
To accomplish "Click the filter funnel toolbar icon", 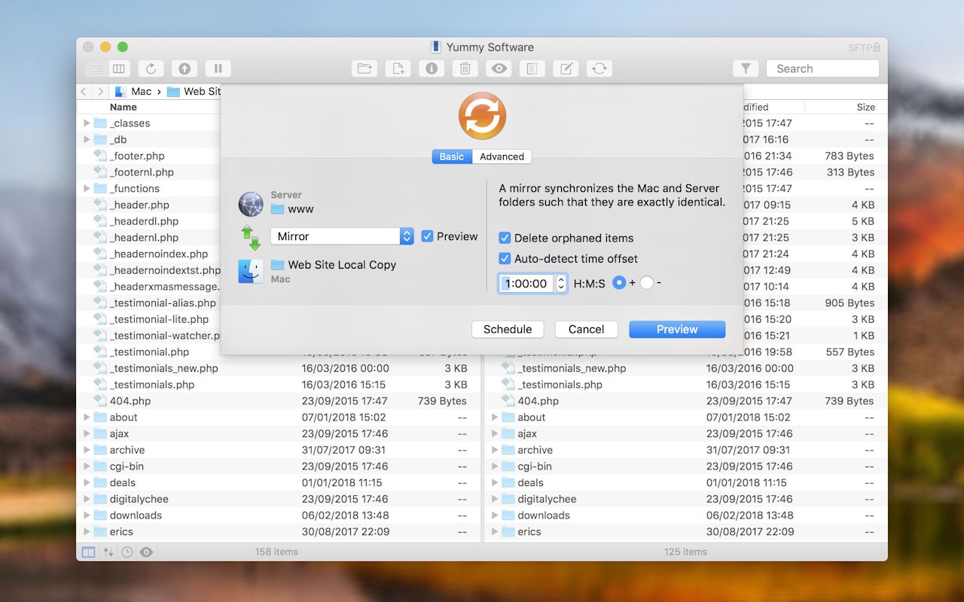I will 746,68.
